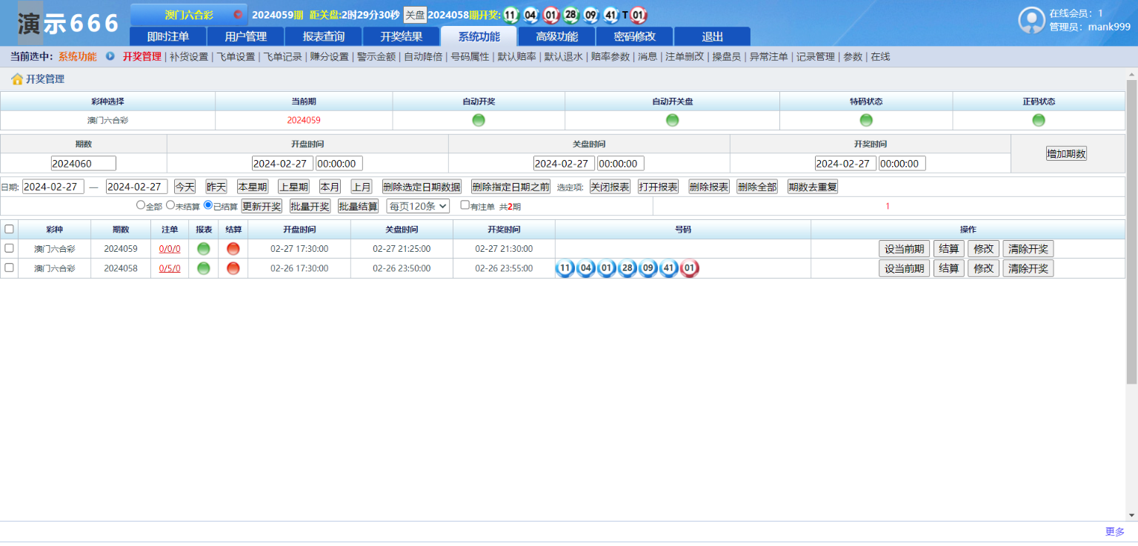1138x546 pixels.
Task: Click the green 特码状态 status indicator
Action: click(x=866, y=120)
